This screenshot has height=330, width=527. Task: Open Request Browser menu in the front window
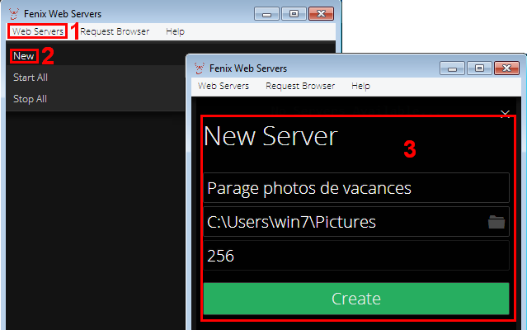300,86
